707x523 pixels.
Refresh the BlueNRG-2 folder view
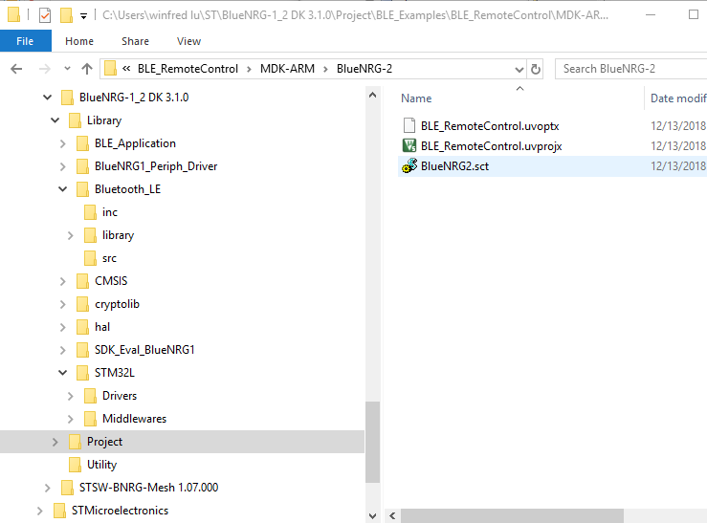(535, 69)
